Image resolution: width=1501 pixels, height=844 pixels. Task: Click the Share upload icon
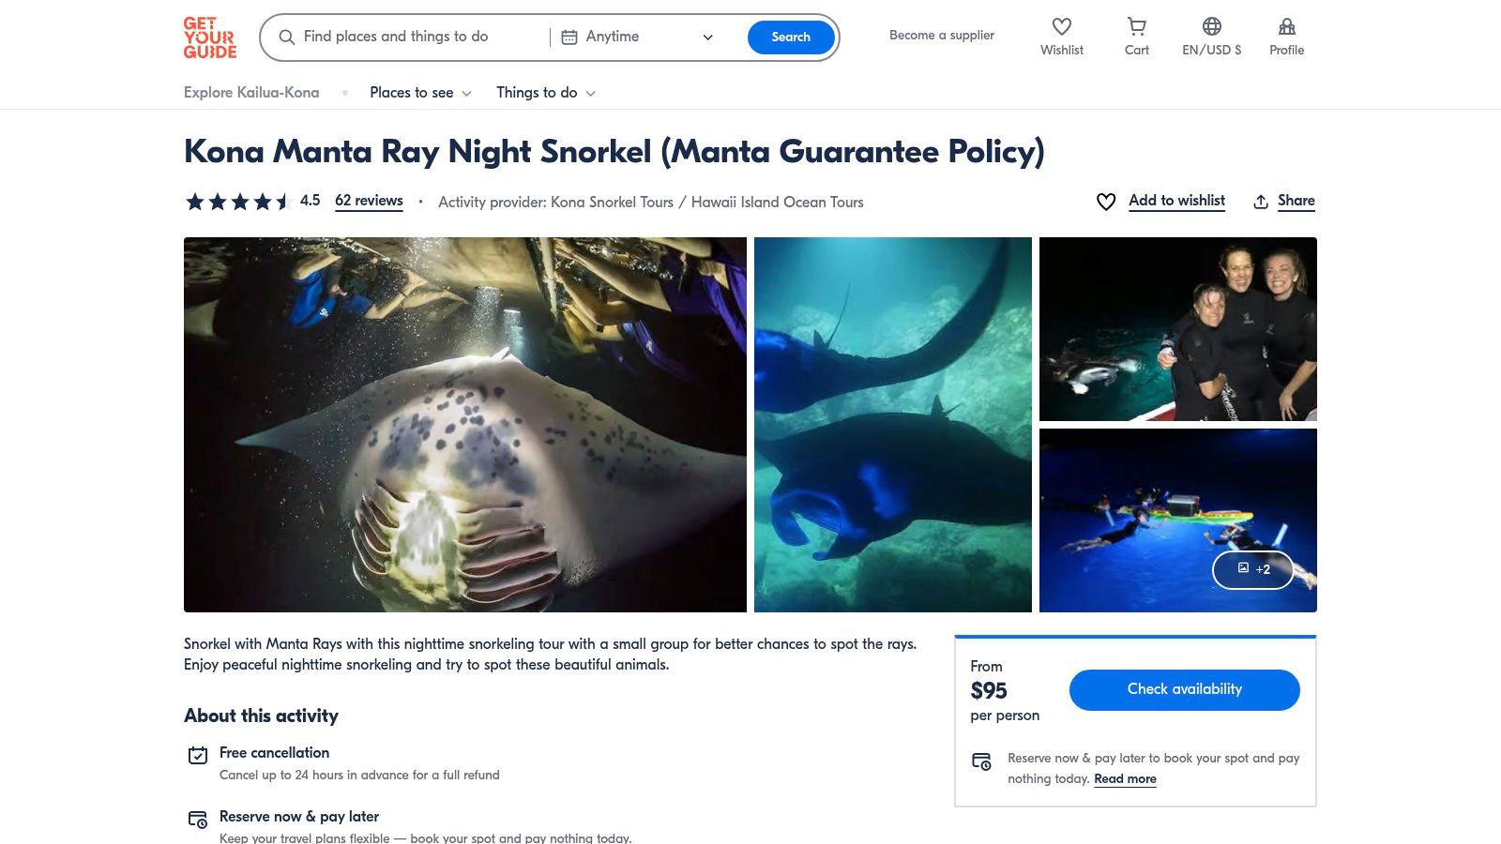pos(1261,202)
